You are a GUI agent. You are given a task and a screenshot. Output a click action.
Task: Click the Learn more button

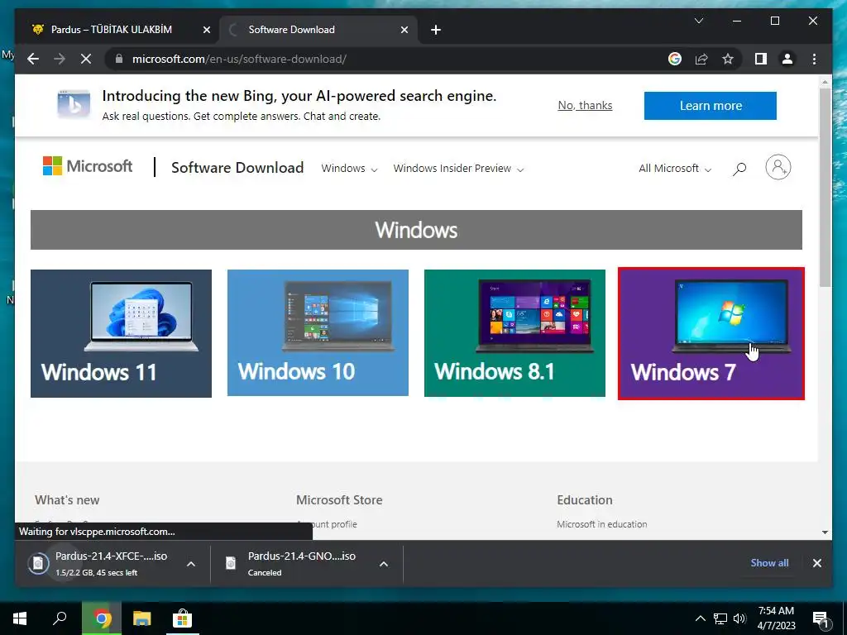[711, 106]
